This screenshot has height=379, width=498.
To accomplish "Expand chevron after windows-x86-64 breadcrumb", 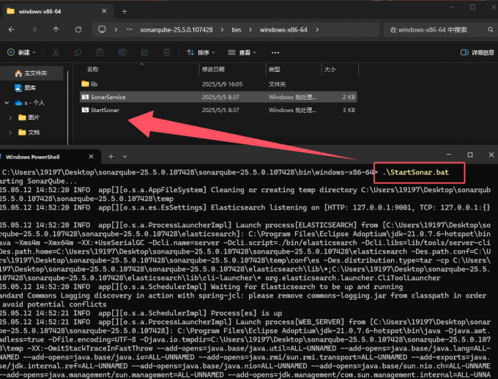I will pos(317,29).
